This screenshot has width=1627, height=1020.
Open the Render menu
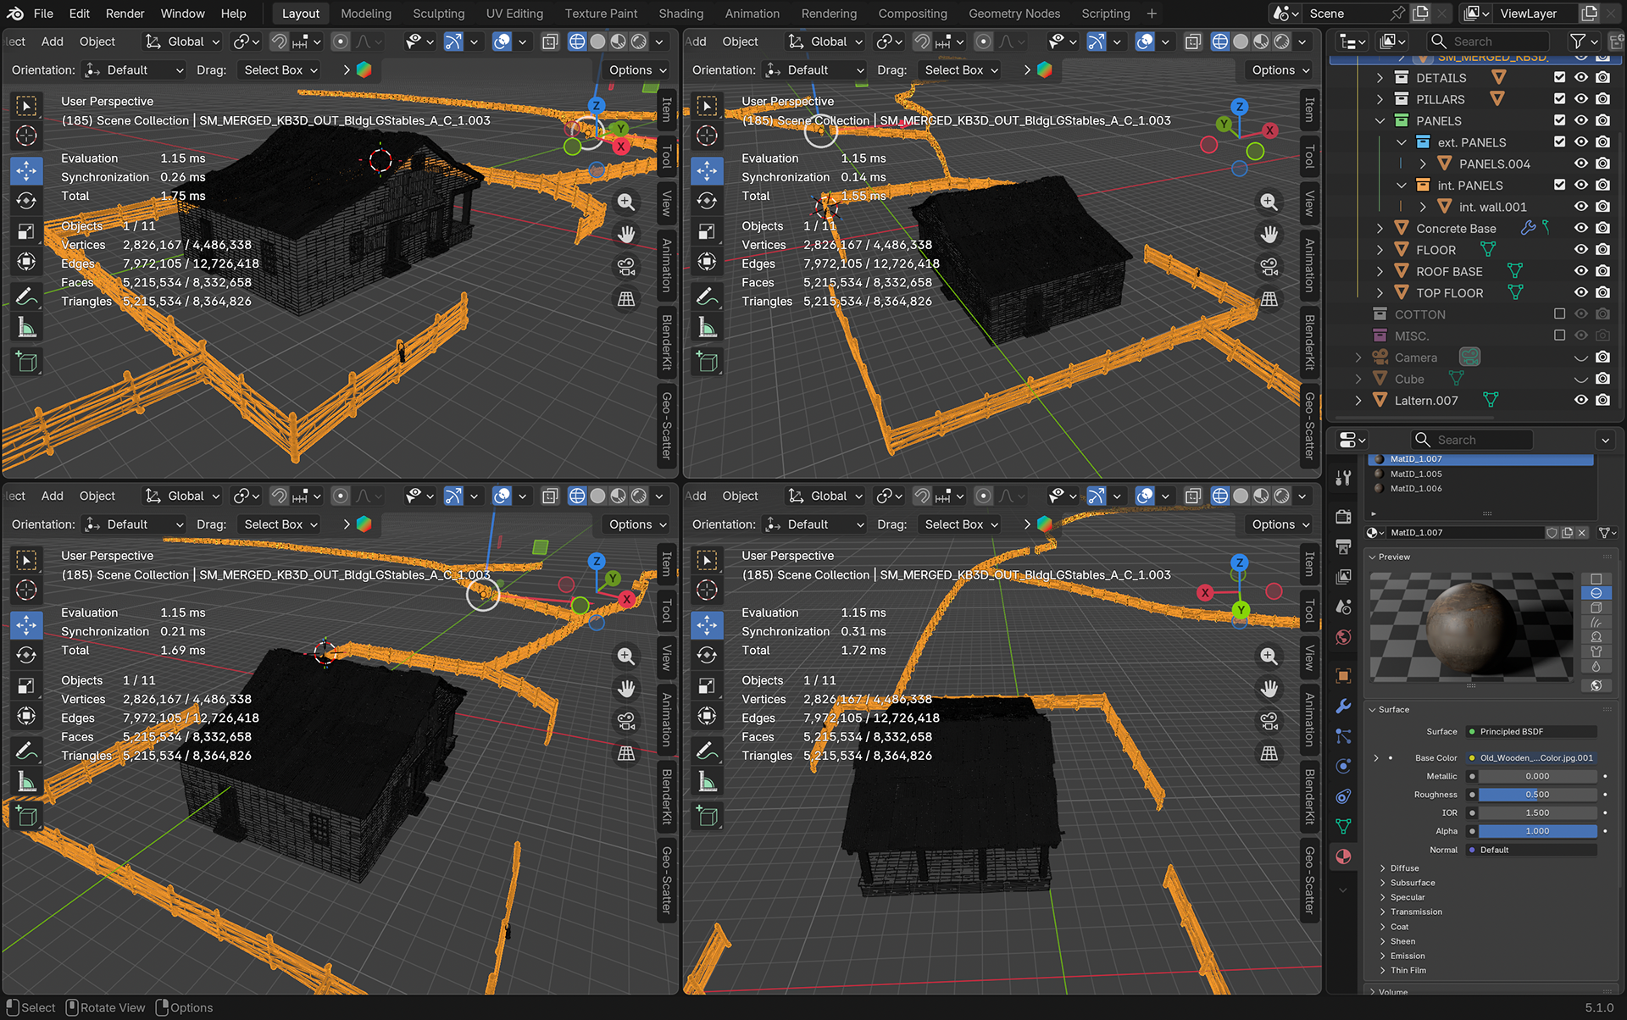coord(125,14)
